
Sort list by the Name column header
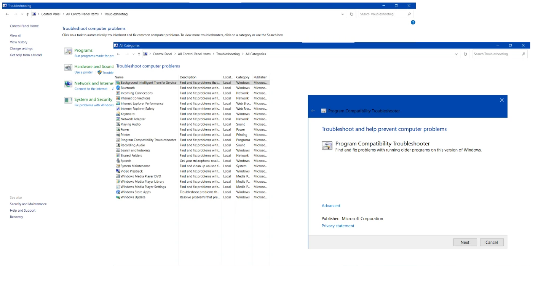(119, 77)
